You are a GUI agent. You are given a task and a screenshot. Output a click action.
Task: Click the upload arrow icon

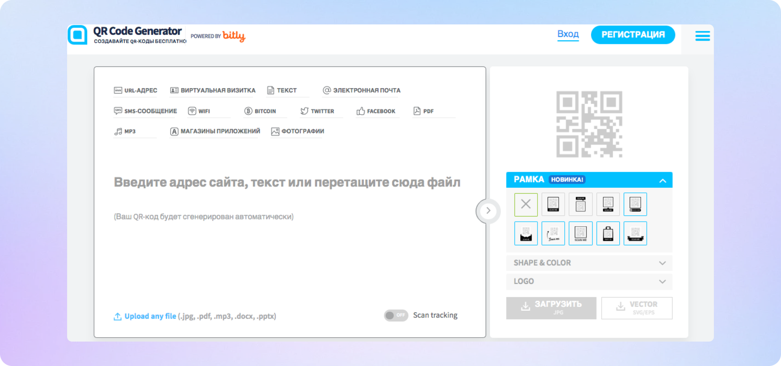coord(117,316)
